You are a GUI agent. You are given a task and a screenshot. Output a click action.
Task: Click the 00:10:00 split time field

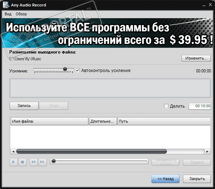(200, 106)
